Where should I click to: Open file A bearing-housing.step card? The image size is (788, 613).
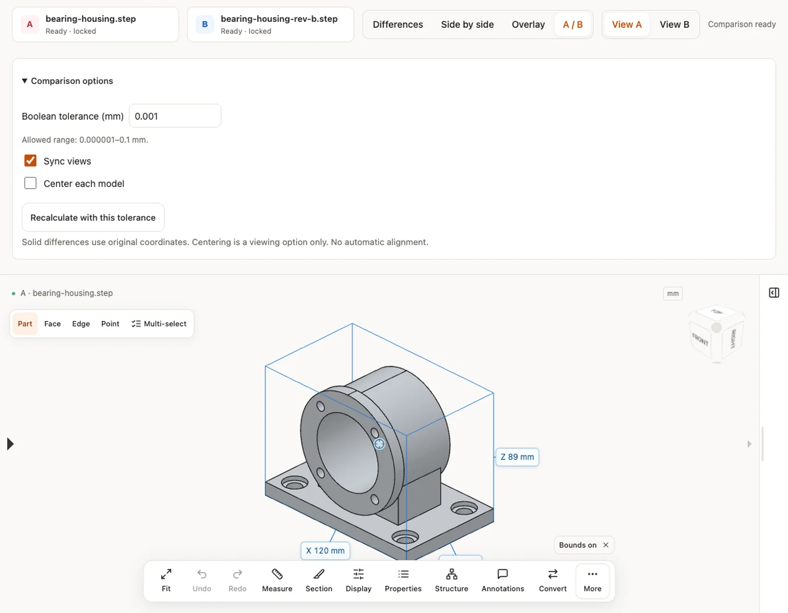pyautogui.click(x=95, y=25)
